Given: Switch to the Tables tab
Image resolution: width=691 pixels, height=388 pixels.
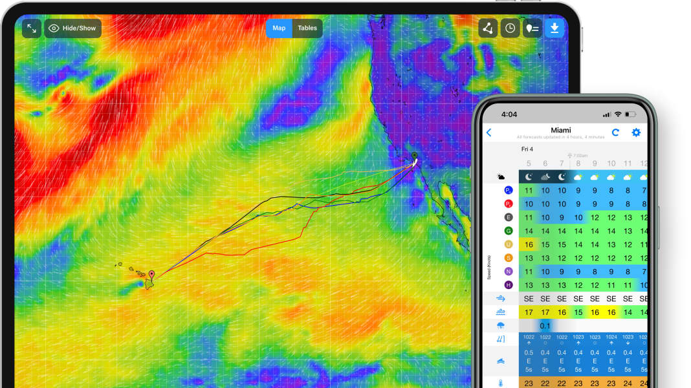Looking at the screenshot, I should coord(307,28).
